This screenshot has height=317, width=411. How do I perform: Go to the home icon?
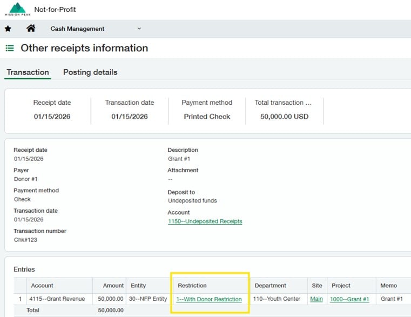click(x=31, y=28)
